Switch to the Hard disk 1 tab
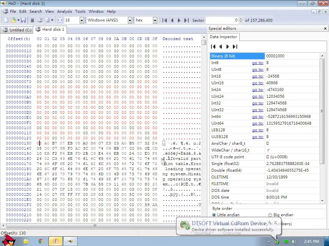This screenshot has height=246, width=329. [50, 29]
